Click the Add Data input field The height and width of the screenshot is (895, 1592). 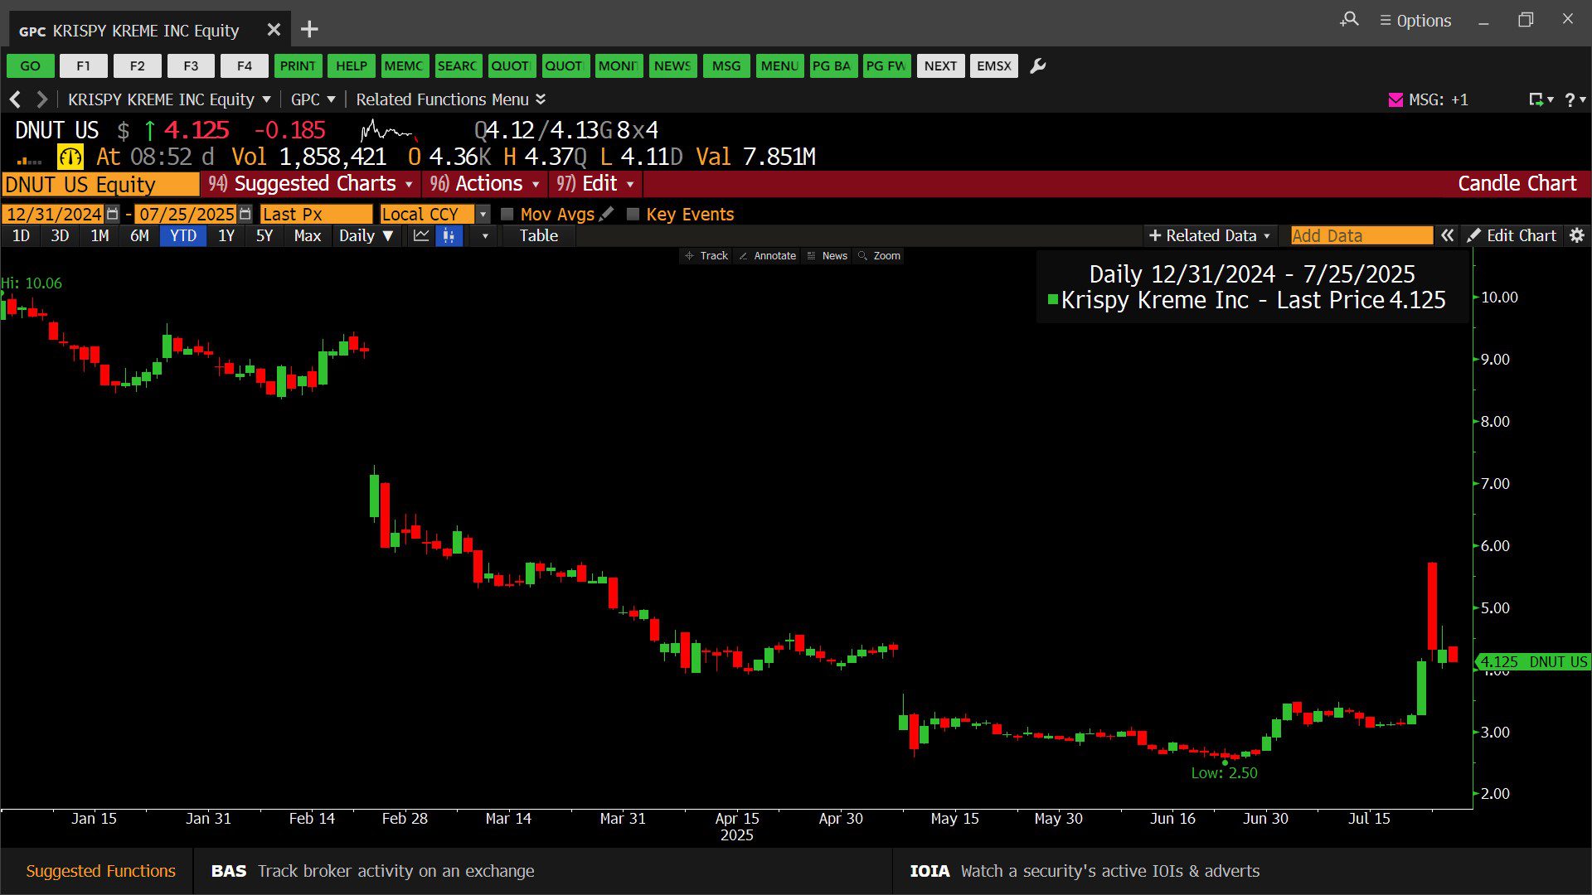tap(1361, 236)
